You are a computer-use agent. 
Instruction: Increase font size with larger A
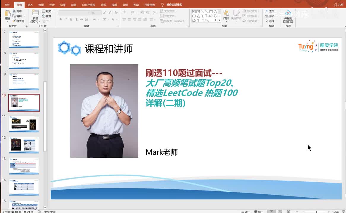104,13
